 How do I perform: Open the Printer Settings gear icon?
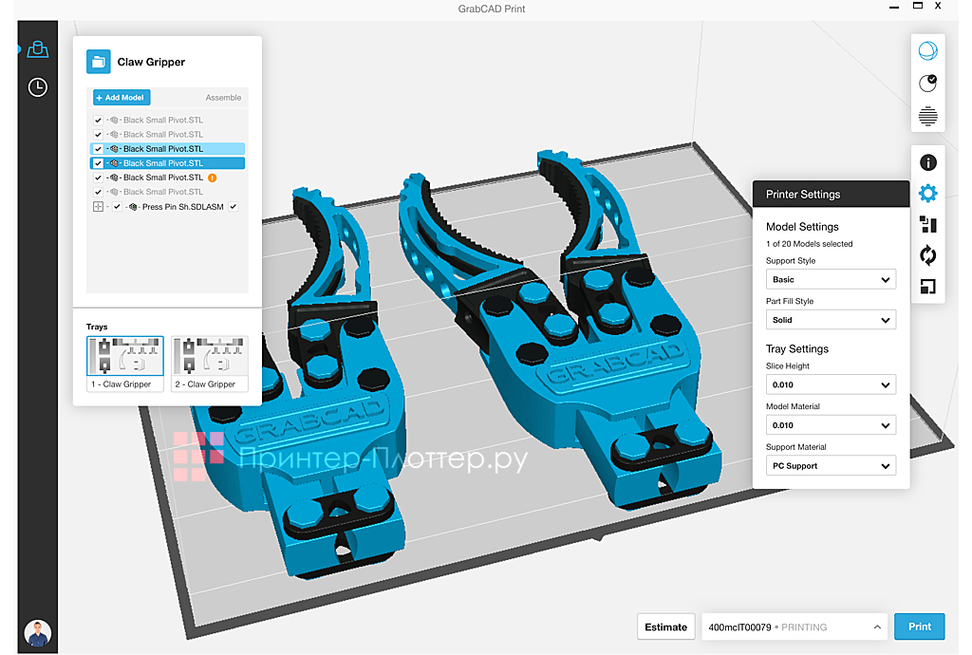click(x=928, y=193)
